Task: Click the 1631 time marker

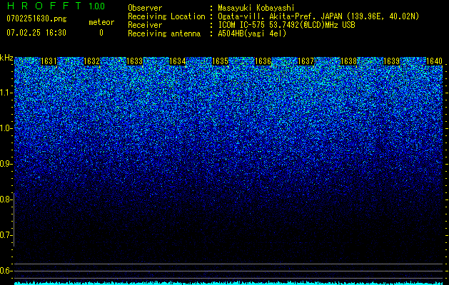Action: pyautogui.click(x=49, y=61)
